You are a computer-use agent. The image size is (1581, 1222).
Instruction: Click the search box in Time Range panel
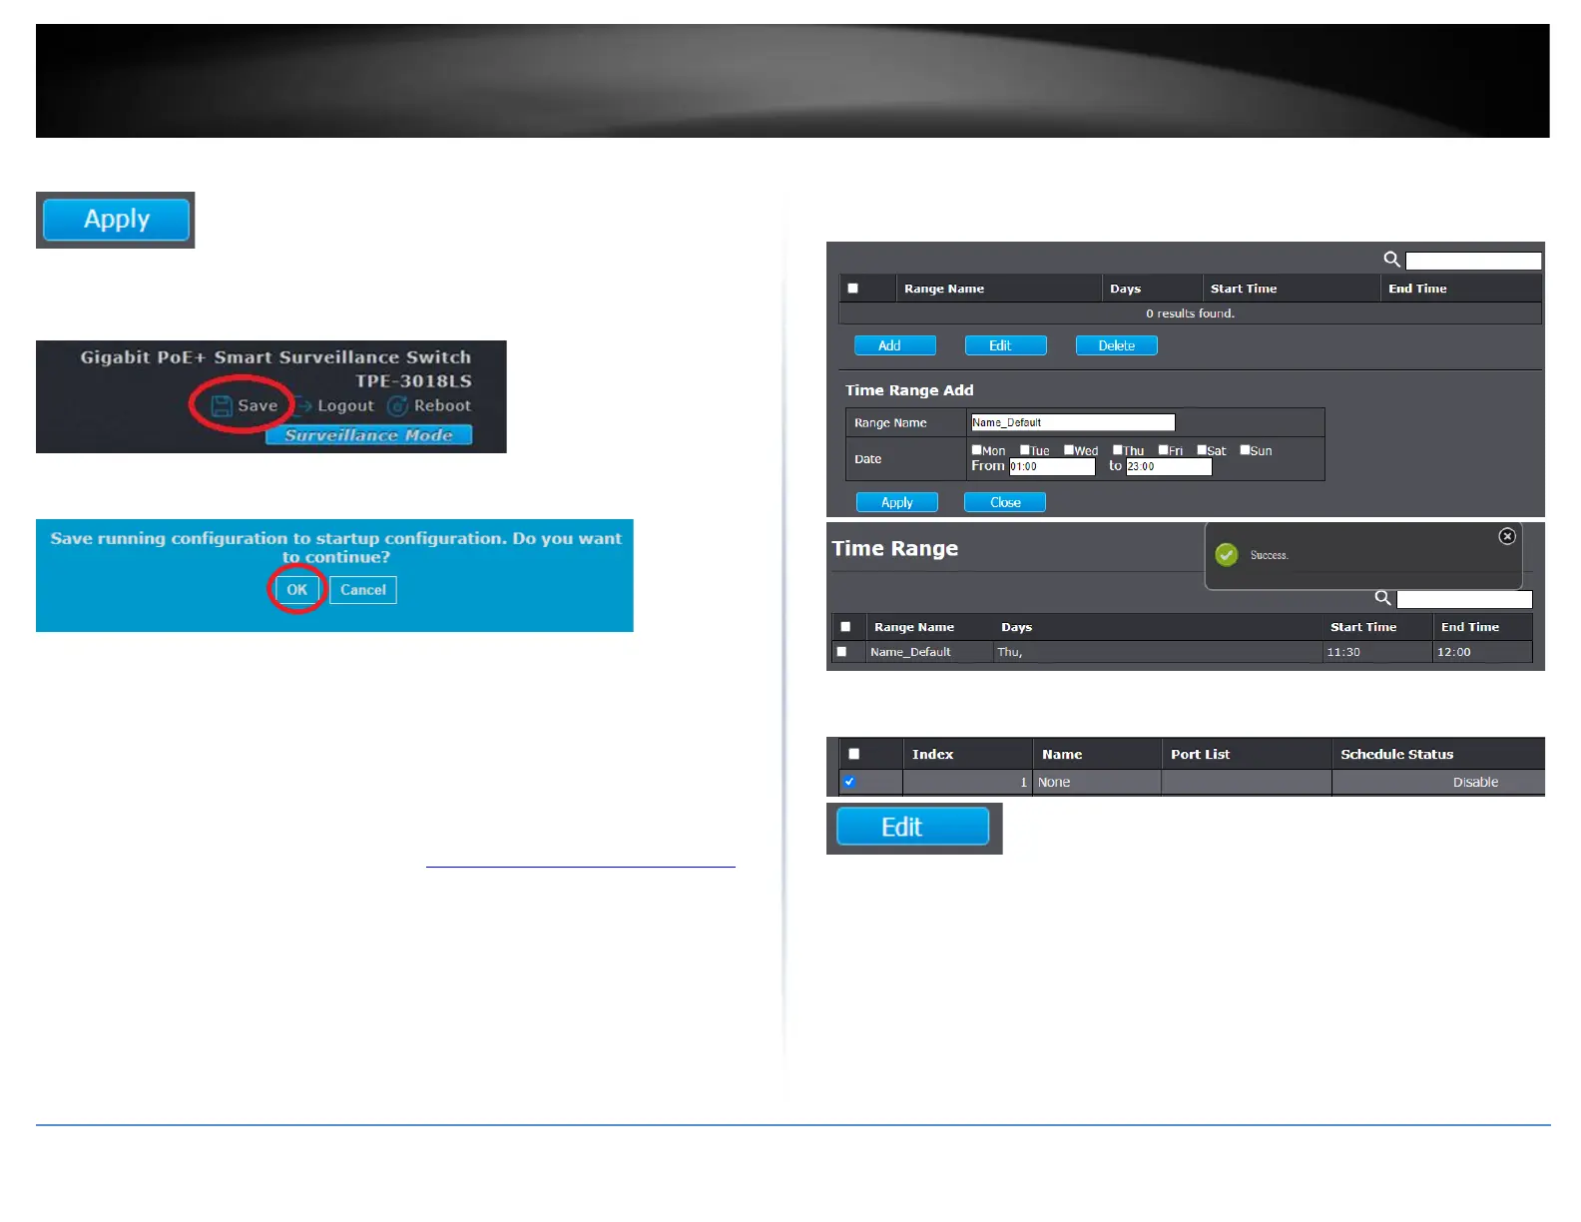coord(1464,599)
